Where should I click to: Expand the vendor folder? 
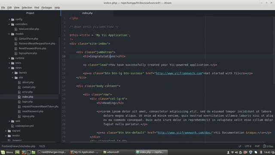[x=6, y=136]
